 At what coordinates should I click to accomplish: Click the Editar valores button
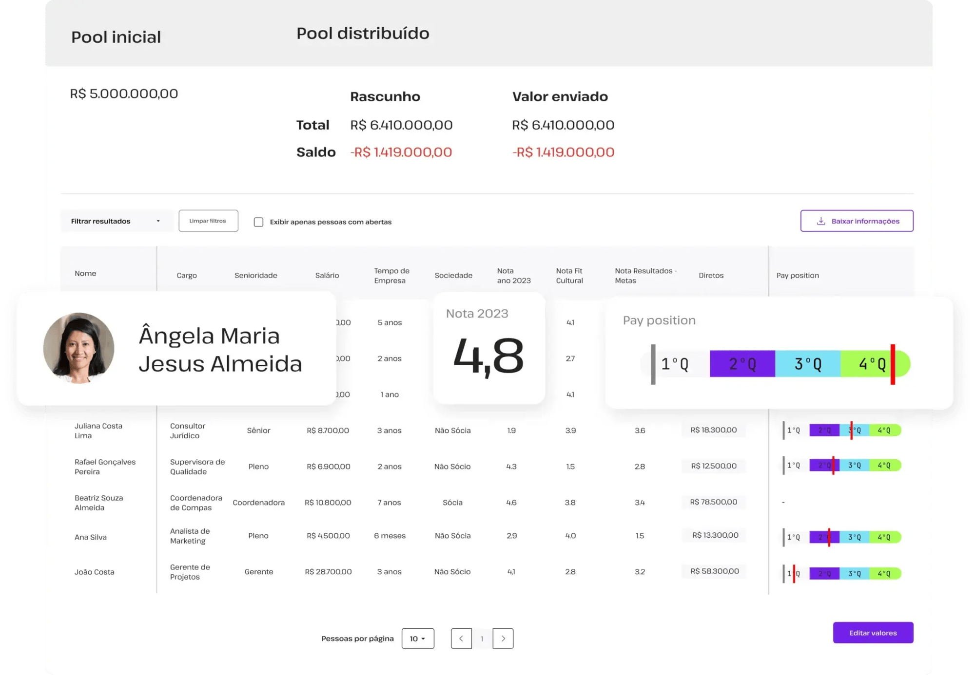pyautogui.click(x=873, y=633)
